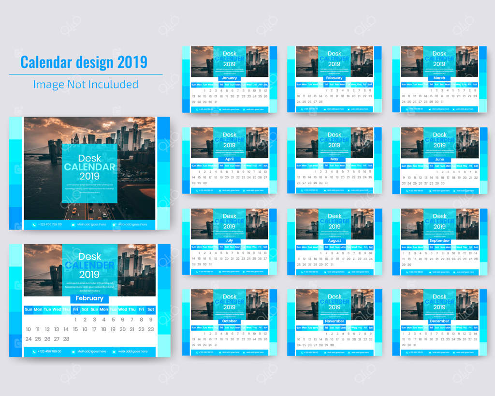Select the small March month label
Image resolution: width=495 pixels, height=396 pixels.
pyautogui.click(x=439, y=78)
